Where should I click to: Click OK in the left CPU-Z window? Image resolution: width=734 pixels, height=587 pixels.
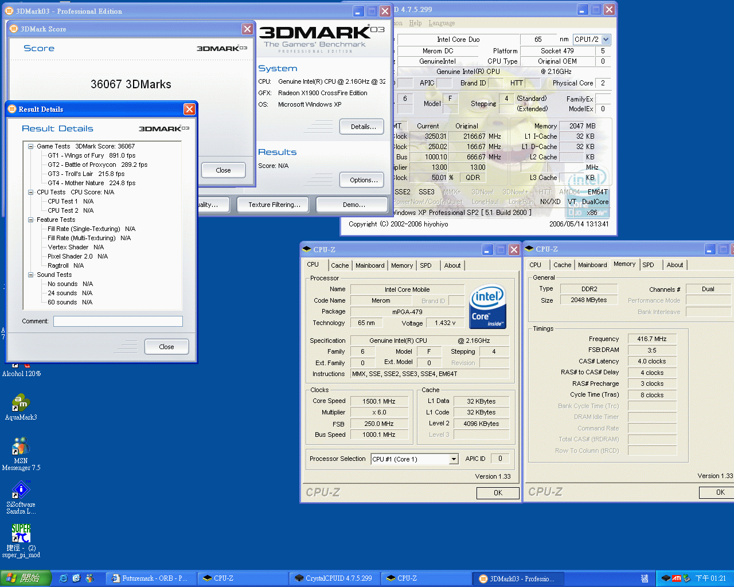tap(498, 492)
